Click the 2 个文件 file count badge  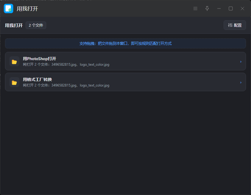(x=36, y=25)
